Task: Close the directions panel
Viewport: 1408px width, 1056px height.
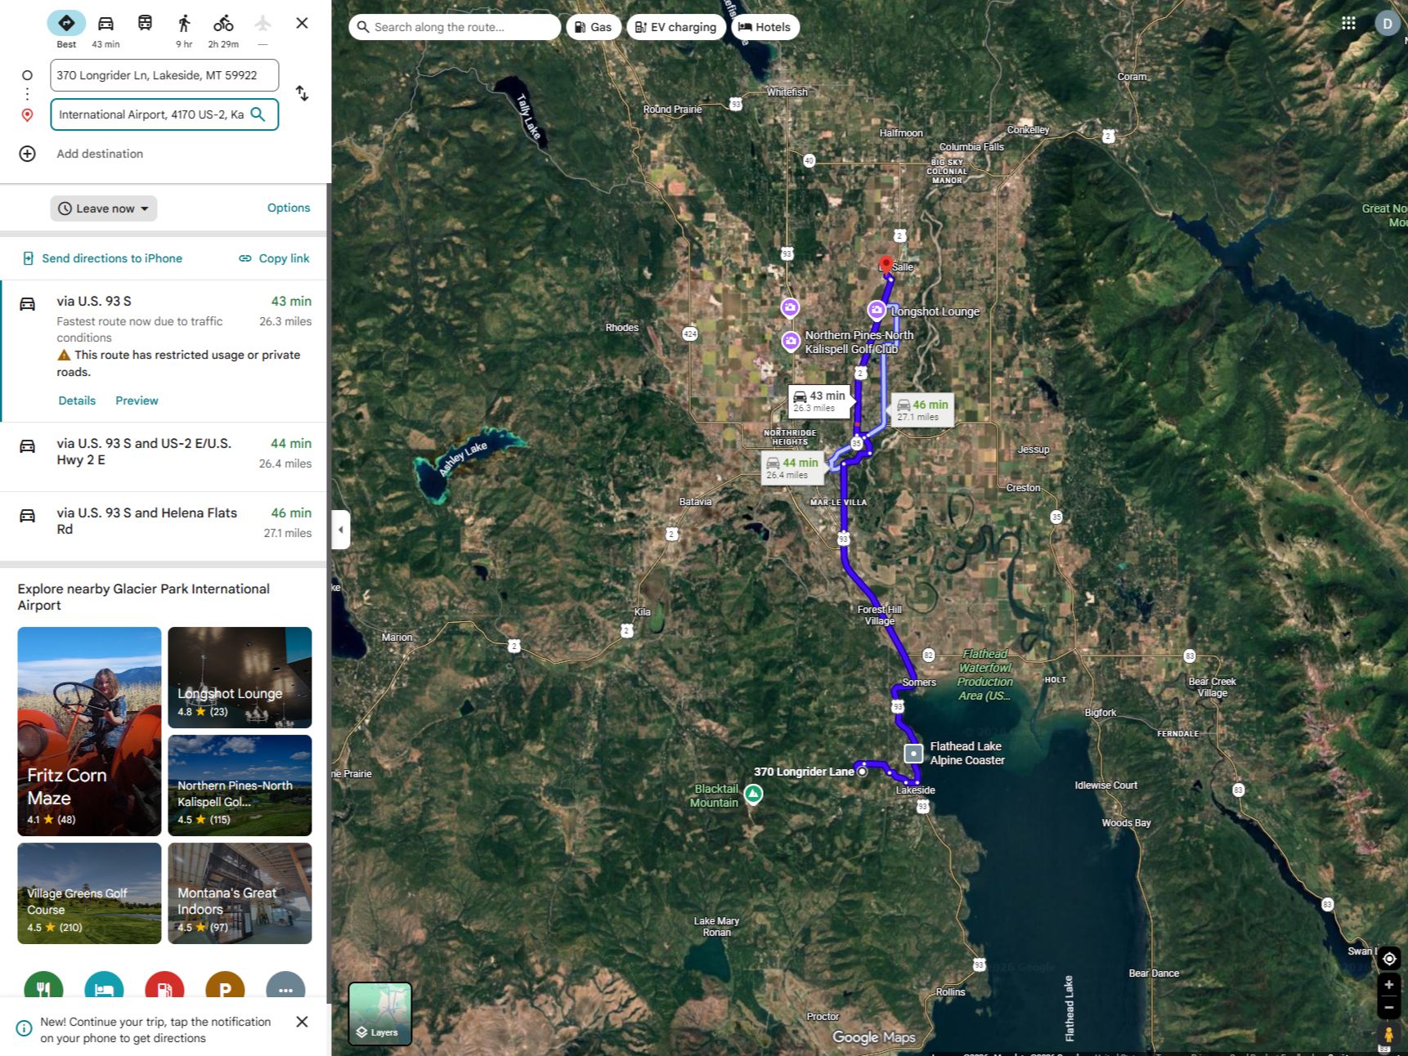Action: (302, 23)
